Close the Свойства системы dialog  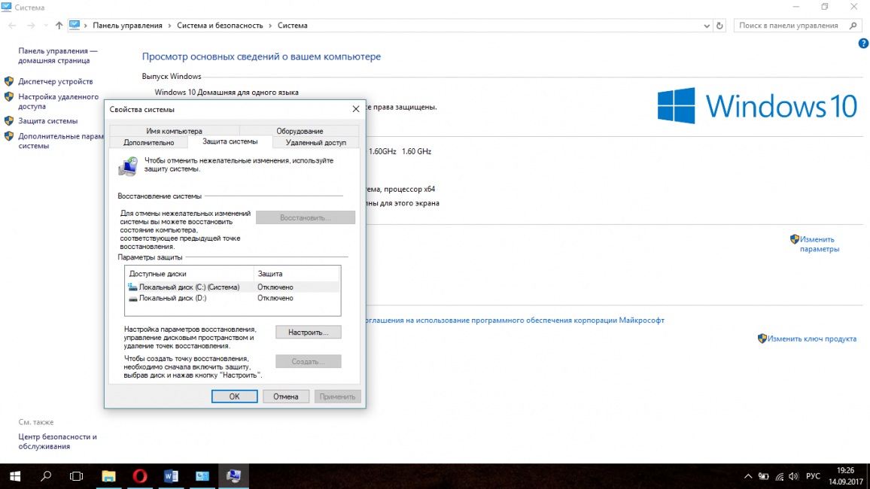(356, 109)
